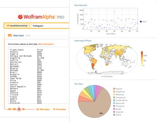Remove the countries-currency tag with its x icon
This screenshot has height=122, width=157.
click(29, 26)
